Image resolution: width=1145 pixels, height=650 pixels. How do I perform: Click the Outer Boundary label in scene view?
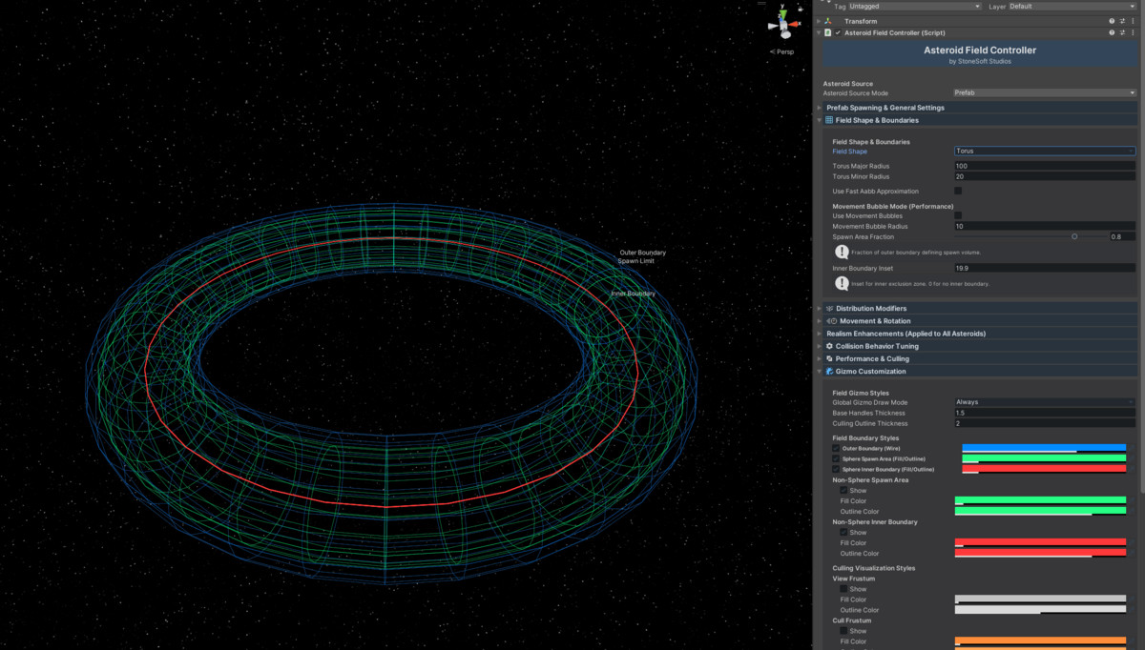(x=643, y=253)
